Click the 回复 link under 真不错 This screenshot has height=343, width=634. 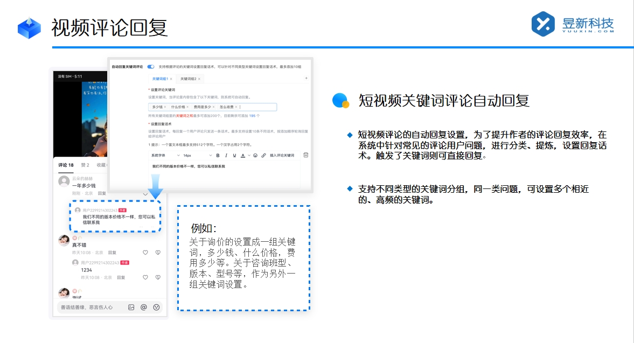[x=112, y=251]
